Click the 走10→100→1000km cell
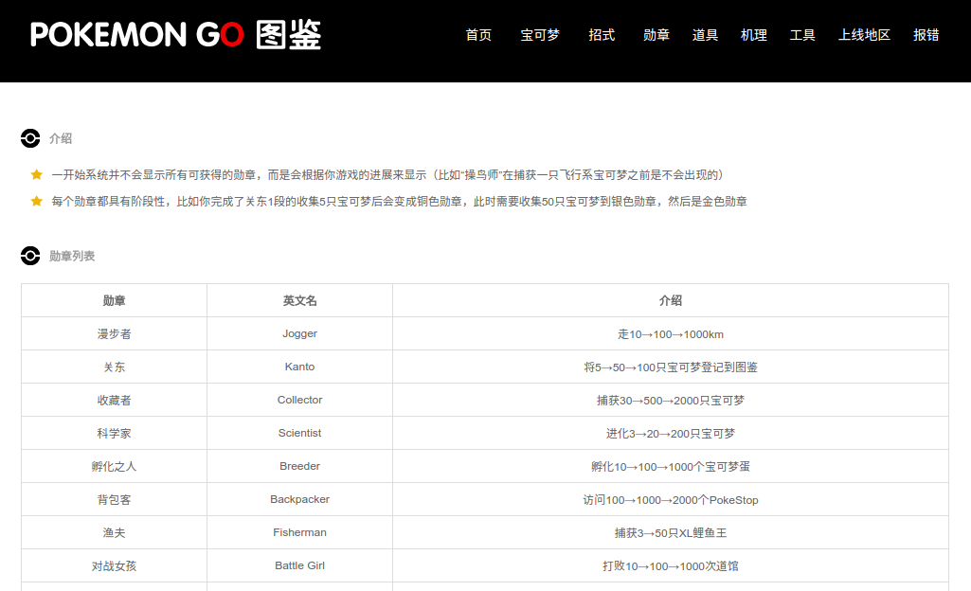Viewport: 971px width, 591px height. tap(671, 333)
